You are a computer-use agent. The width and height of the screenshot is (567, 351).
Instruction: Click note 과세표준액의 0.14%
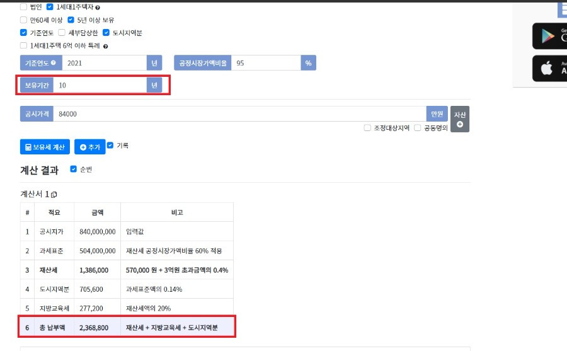pos(154,289)
